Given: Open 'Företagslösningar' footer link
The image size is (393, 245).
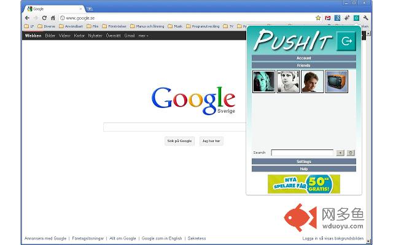Looking at the screenshot, I should (x=88, y=238).
